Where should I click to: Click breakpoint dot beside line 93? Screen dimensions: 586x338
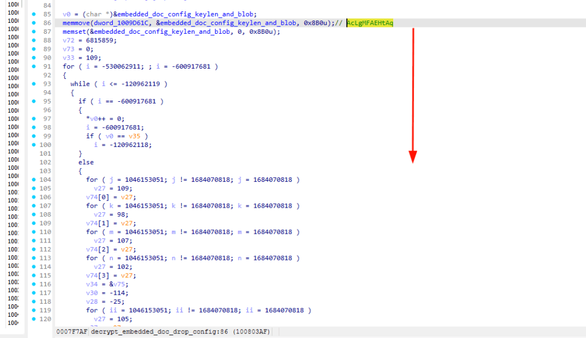point(34,83)
